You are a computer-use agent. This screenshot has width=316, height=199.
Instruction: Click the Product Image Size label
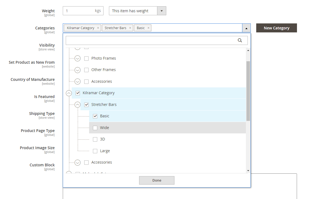37,148
